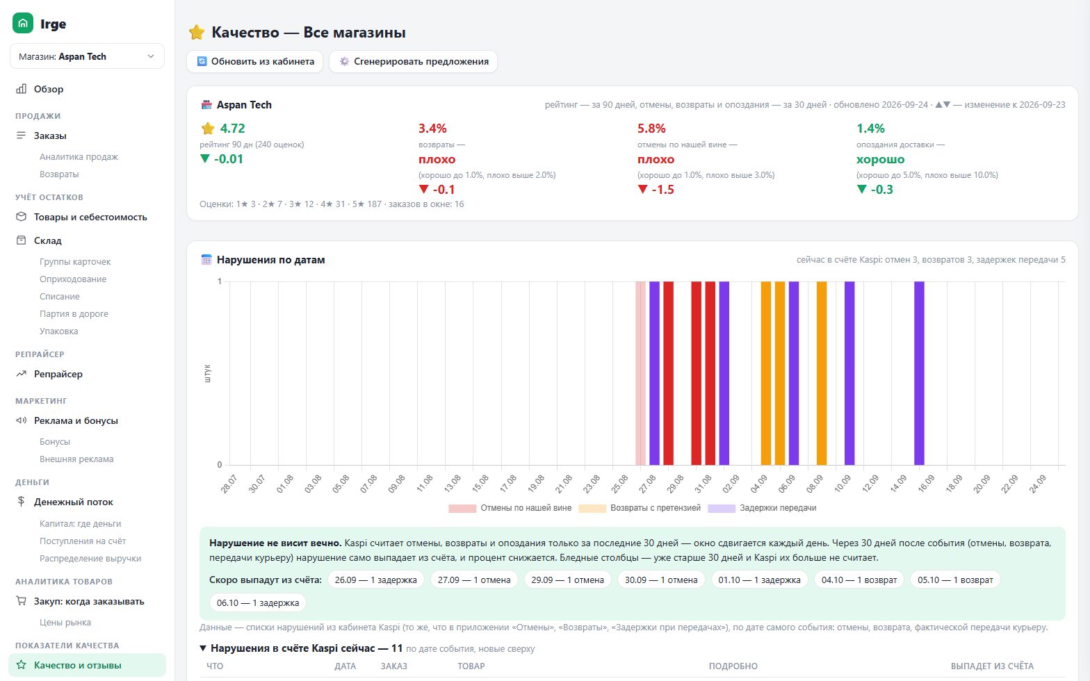Open Внешняя реклама
1090x681 pixels.
[x=76, y=459]
